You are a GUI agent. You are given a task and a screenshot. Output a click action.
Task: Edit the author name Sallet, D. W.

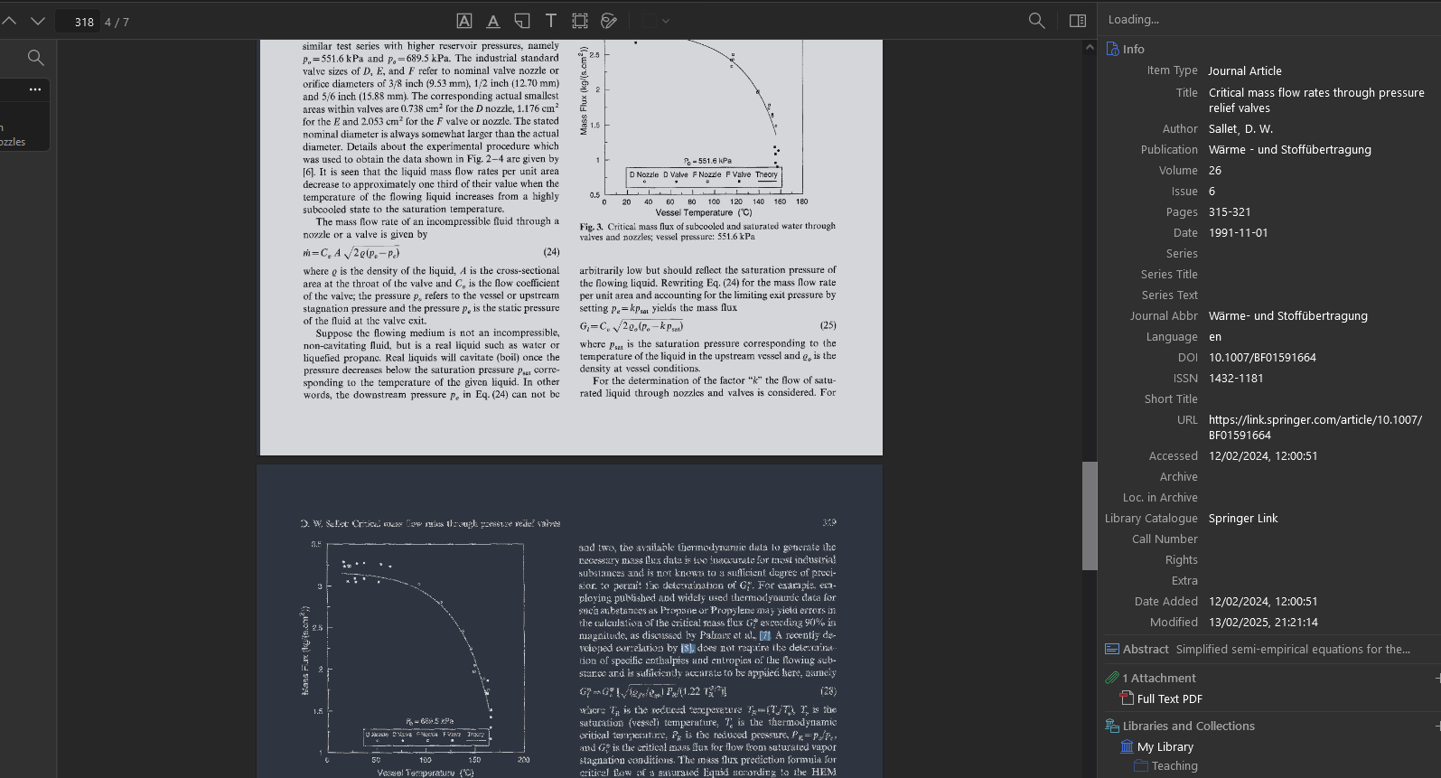tap(1240, 129)
